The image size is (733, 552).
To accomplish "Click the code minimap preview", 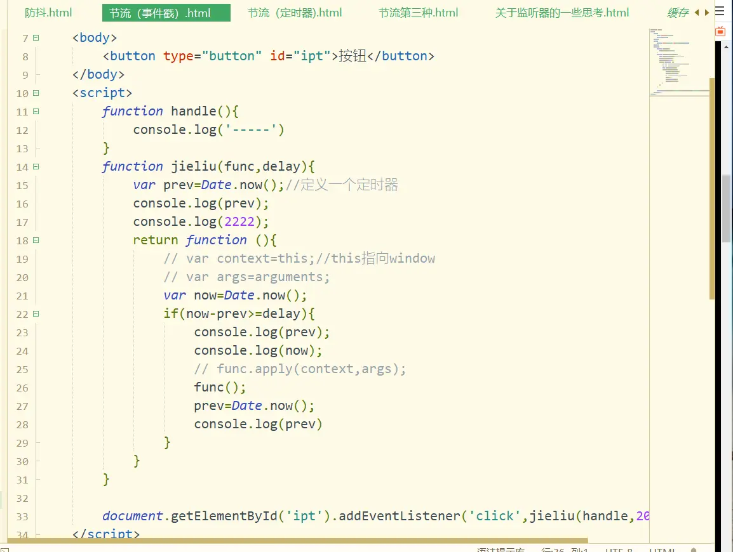I will [x=679, y=62].
